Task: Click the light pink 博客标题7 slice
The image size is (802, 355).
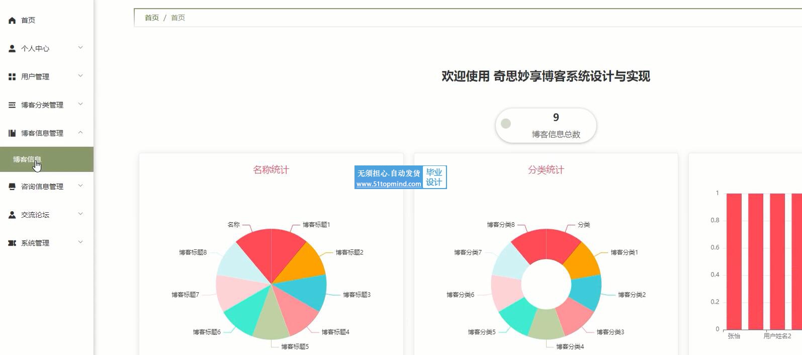Action: 235,291
